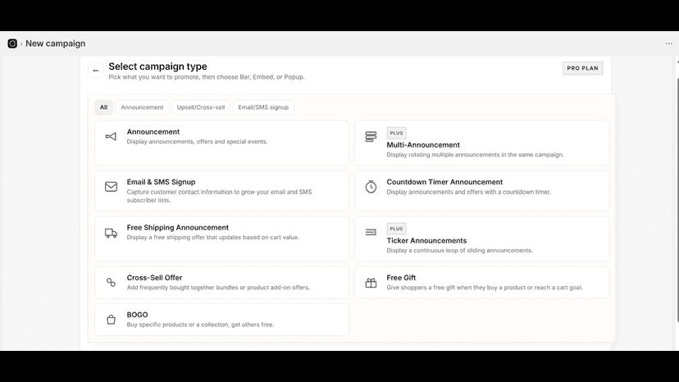Click 'Pick what you want to promote' subtitle

[x=207, y=77]
